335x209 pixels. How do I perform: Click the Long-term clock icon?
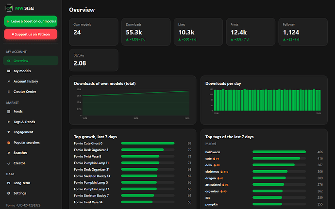point(9,183)
